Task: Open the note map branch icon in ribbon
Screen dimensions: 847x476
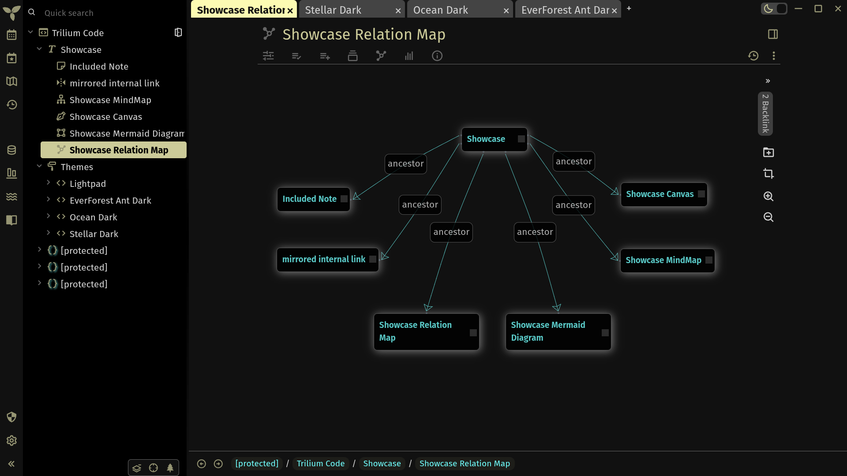Action: pos(381,56)
